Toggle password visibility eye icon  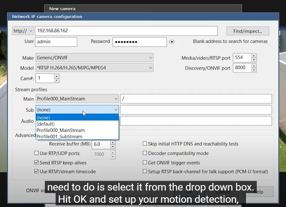coord(172,42)
